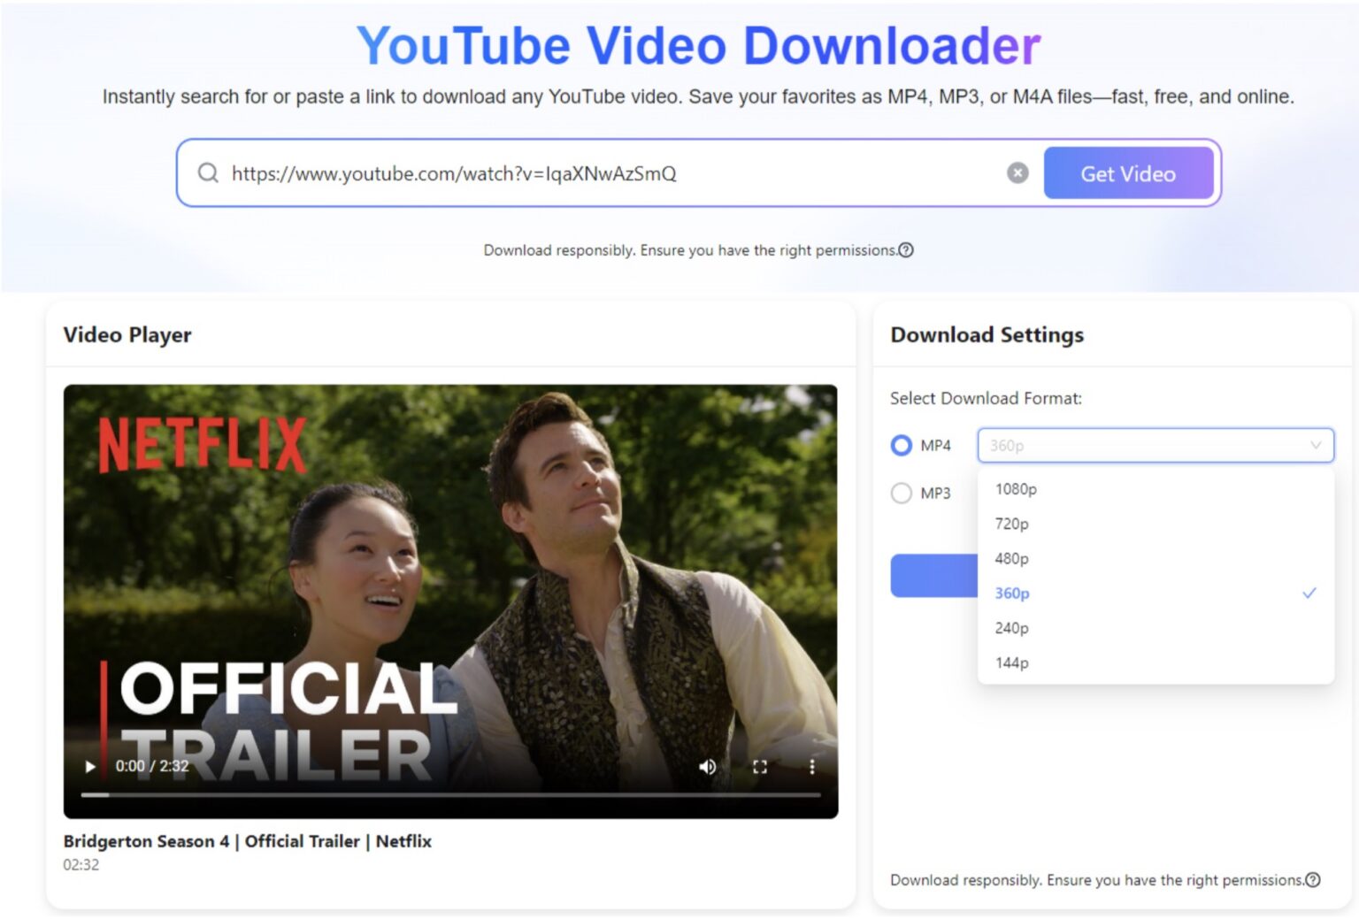The width and height of the screenshot is (1359, 919).
Task: Click help icon beside the top permissions notice
Action: 906,250
